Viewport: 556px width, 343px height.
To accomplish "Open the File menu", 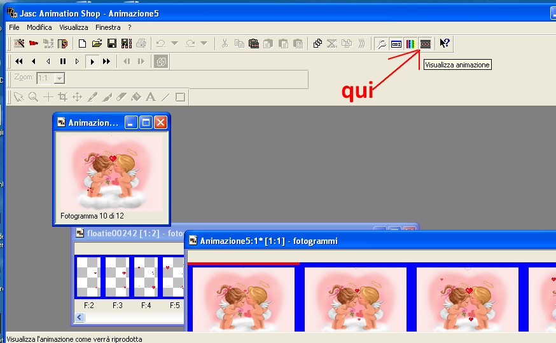I will pyautogui.click(x=14, y=27).
